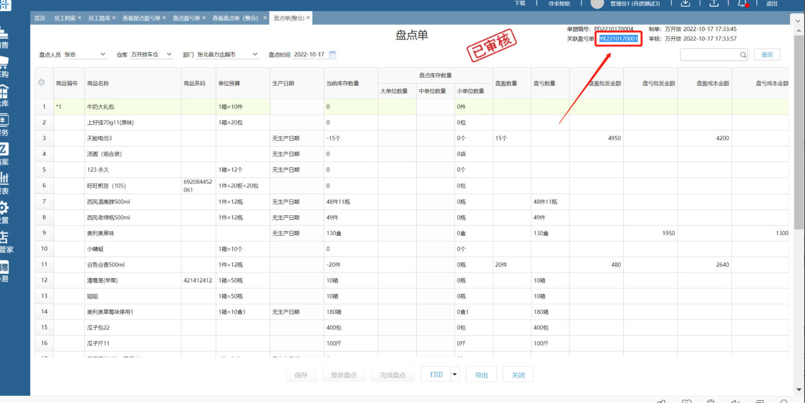Viewport: 805px width, 403px height.
Task: Open the 打印 button dropdown arrow
Action: tap(455, 374)
